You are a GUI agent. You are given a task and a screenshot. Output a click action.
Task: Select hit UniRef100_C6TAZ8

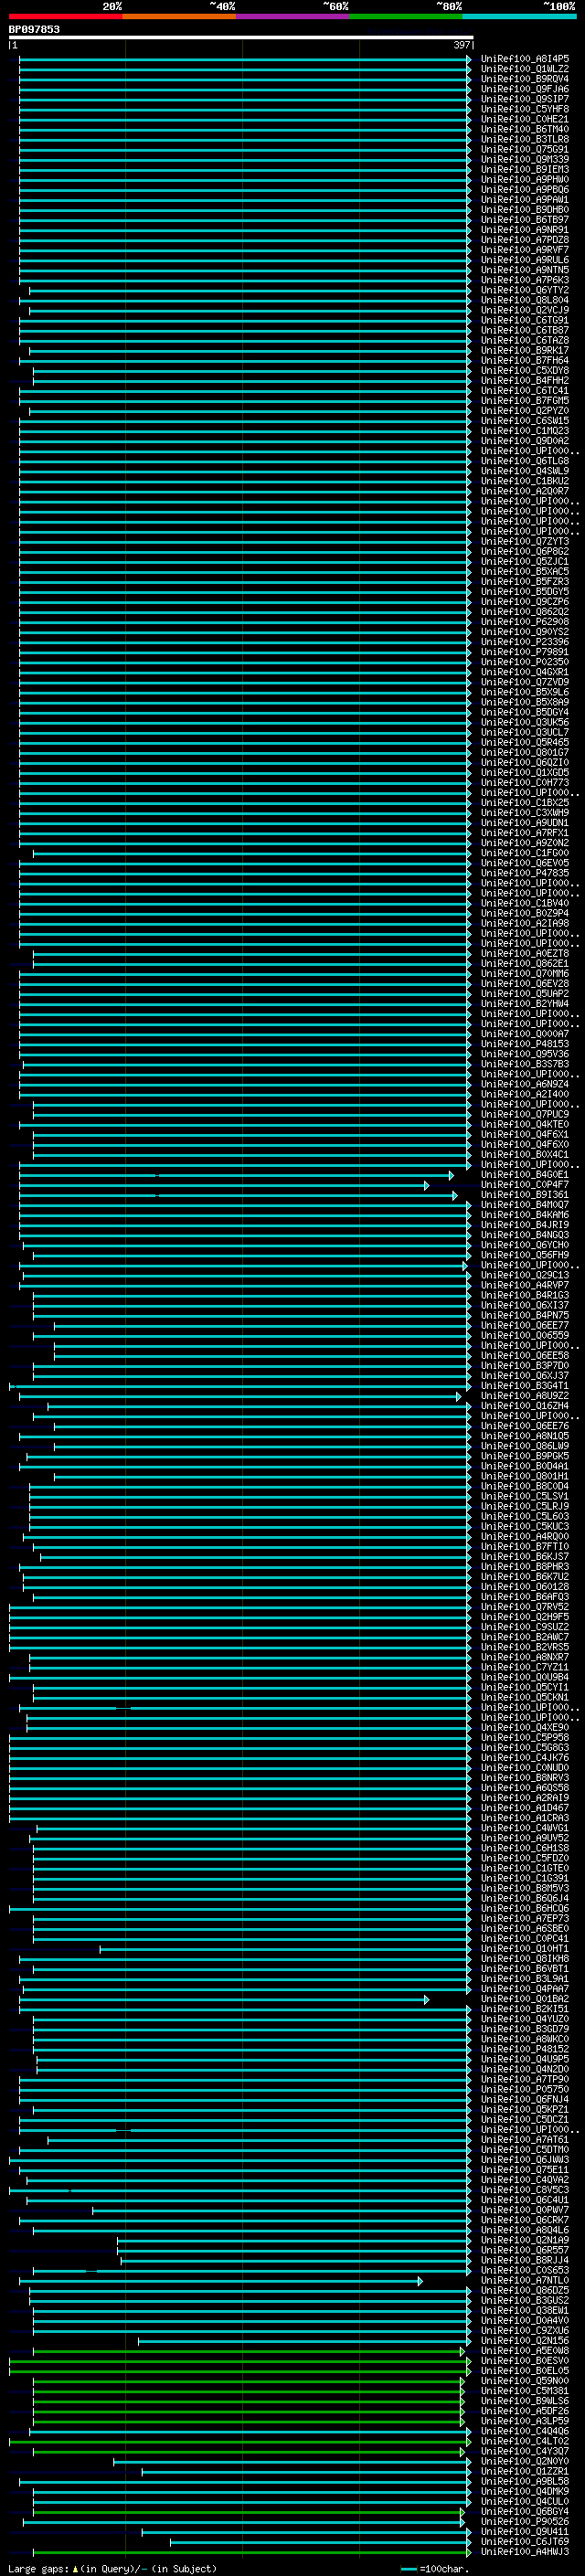pyautogui.click(x=525, y=340)
